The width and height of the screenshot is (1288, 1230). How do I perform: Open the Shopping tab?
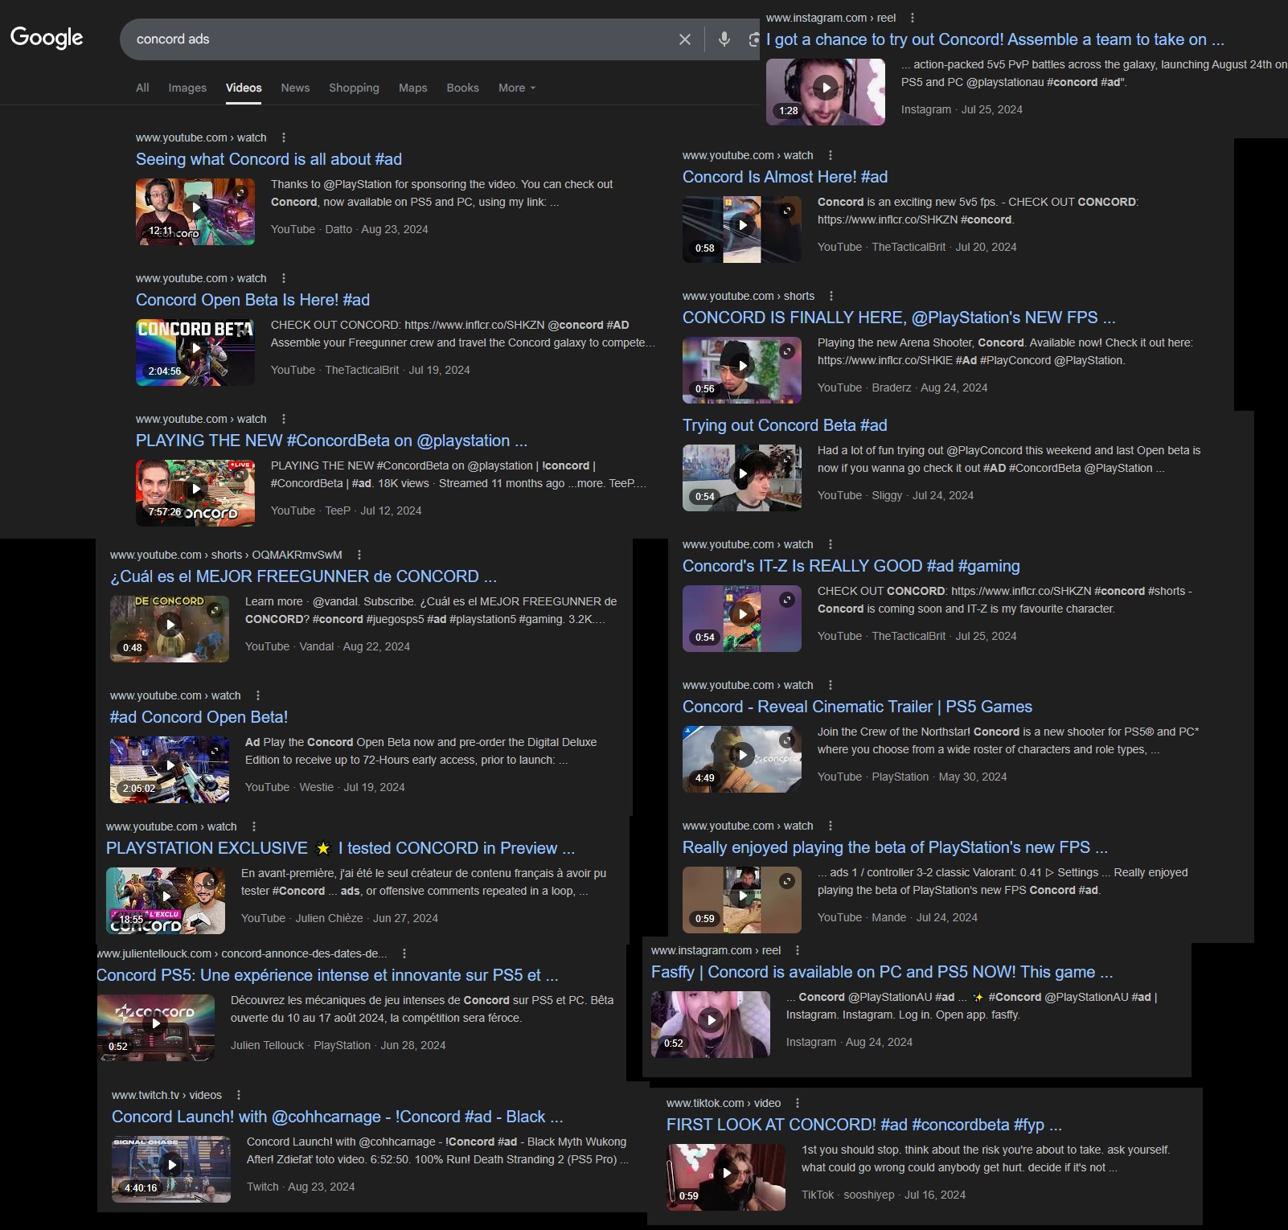(354, 88)
